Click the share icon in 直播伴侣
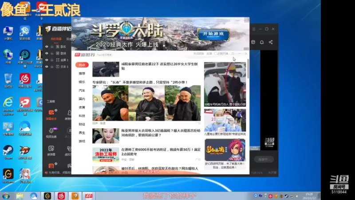The image size is (355, 200). pyautogui.click(x=271, y=42)
